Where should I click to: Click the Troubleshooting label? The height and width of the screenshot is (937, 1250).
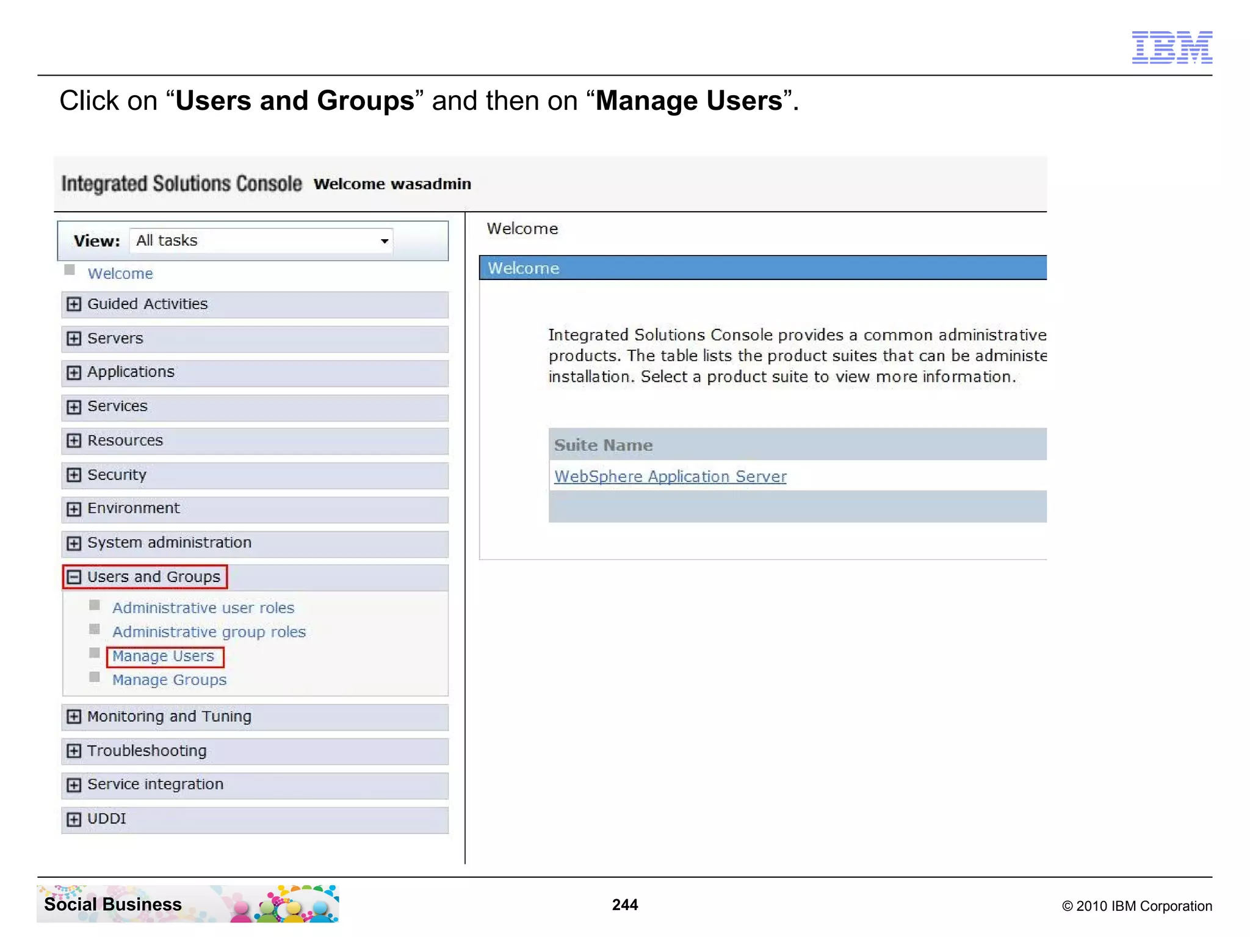pyautogui.click(x=146, y=750)
